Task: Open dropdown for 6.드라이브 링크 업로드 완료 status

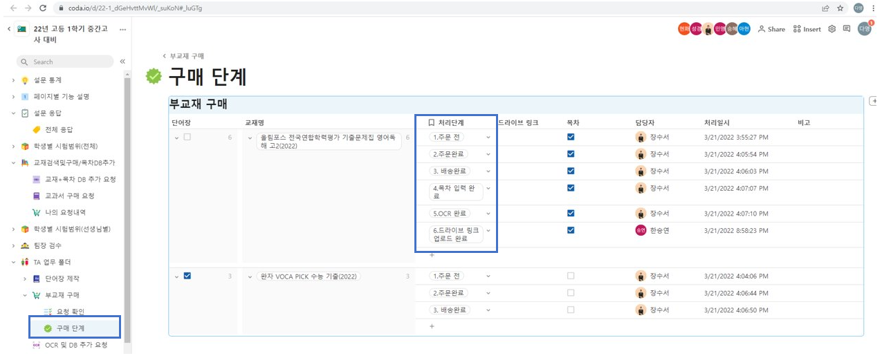Action: 488,230
